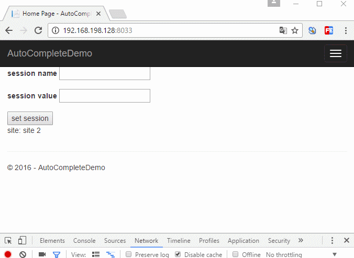354x258 pixels.
Task: Click the address bar URL
Action: [97, 30]
